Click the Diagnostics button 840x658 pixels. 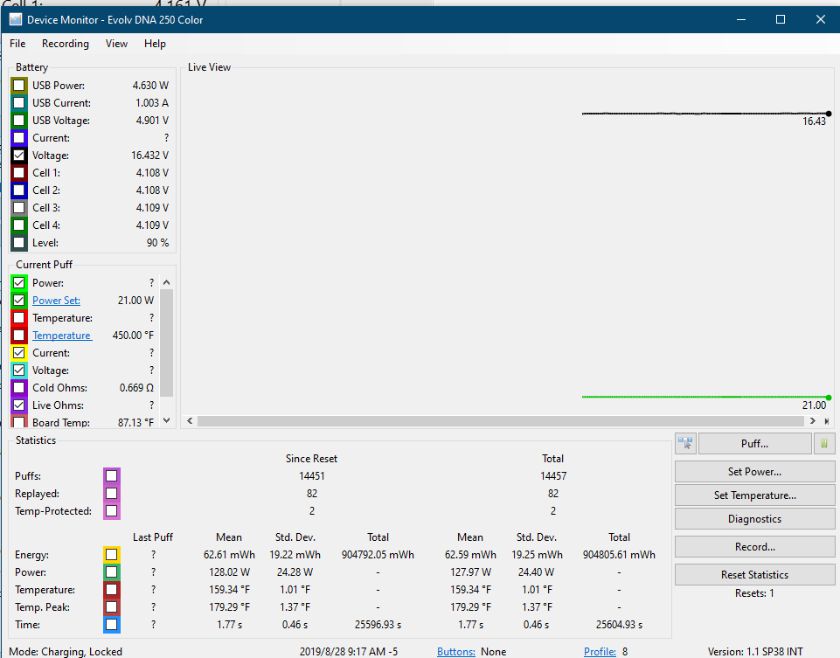pyautogui.click(x=754, y=519)
